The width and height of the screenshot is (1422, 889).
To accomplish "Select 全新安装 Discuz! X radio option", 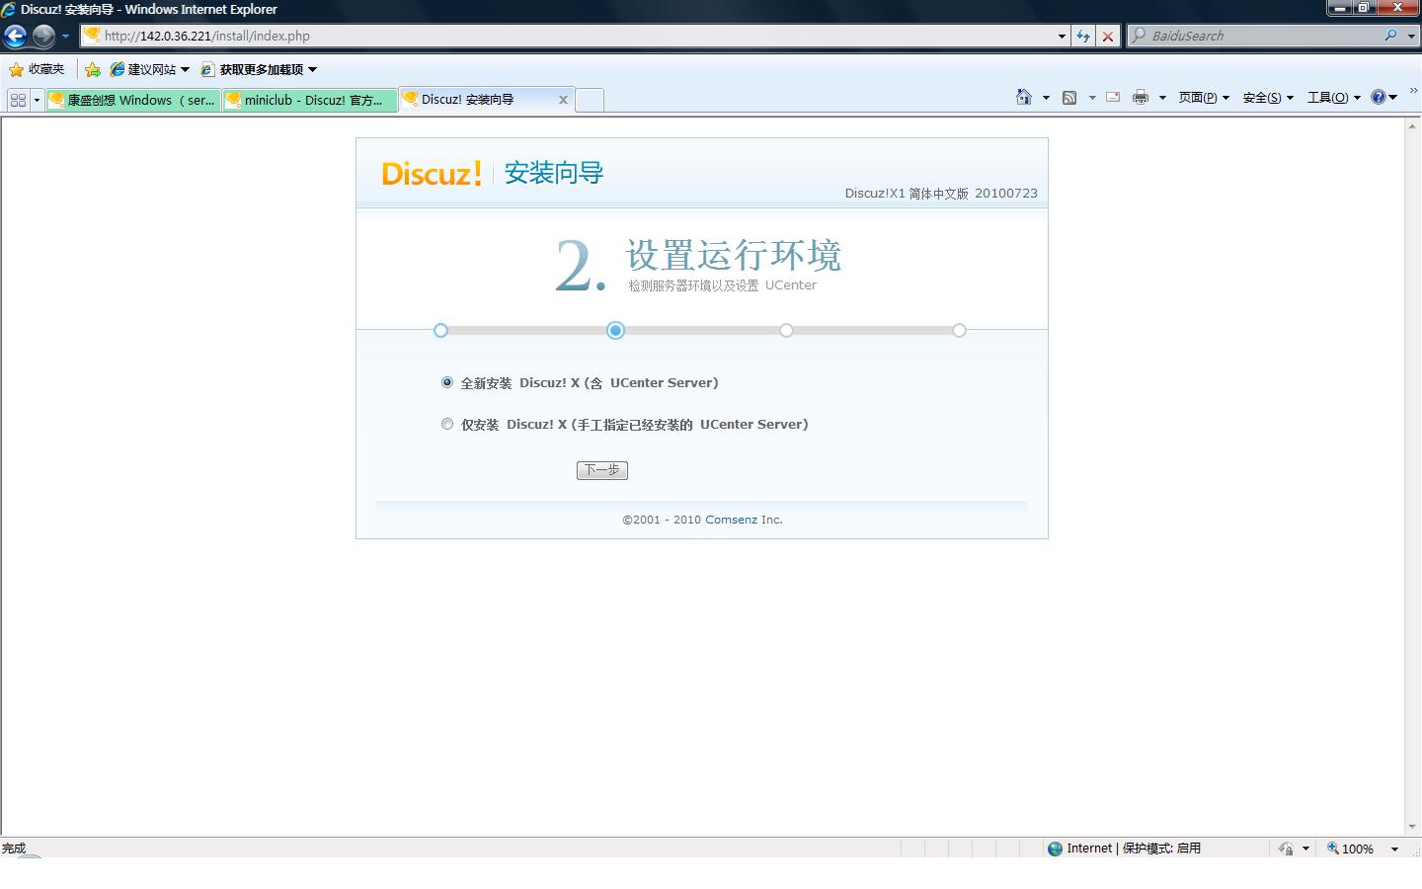I will click(447, 382).
